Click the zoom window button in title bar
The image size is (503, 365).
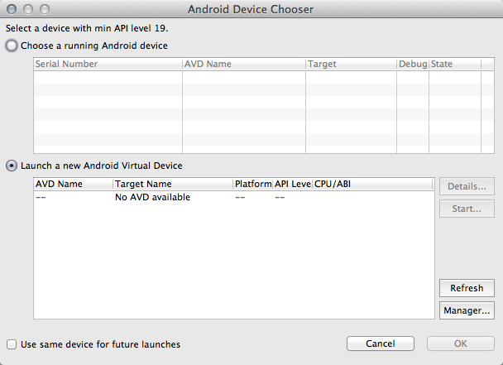tap(44, 10)
